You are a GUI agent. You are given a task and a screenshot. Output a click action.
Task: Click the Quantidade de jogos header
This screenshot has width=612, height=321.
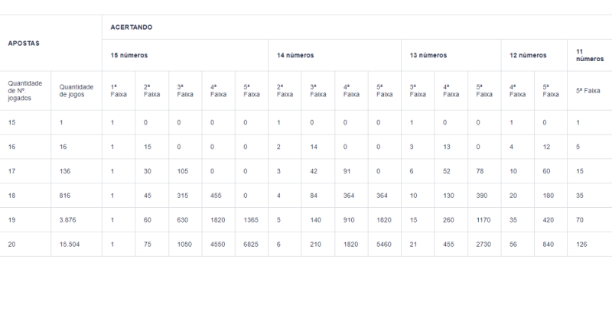pos(76,91)
